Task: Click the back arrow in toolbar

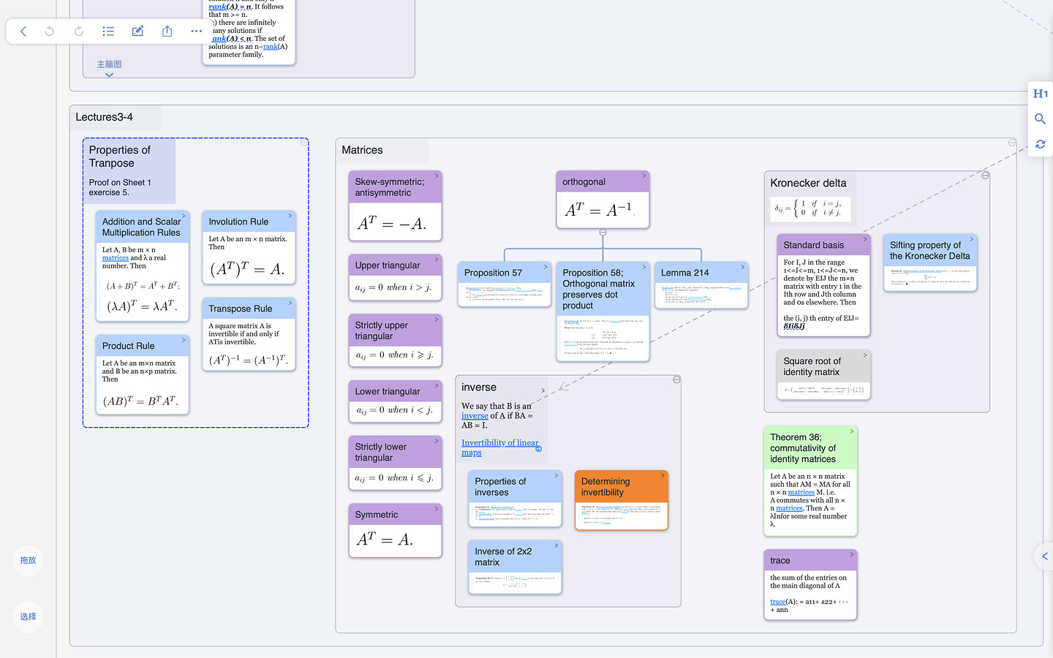Action: (x=23, y=31)
